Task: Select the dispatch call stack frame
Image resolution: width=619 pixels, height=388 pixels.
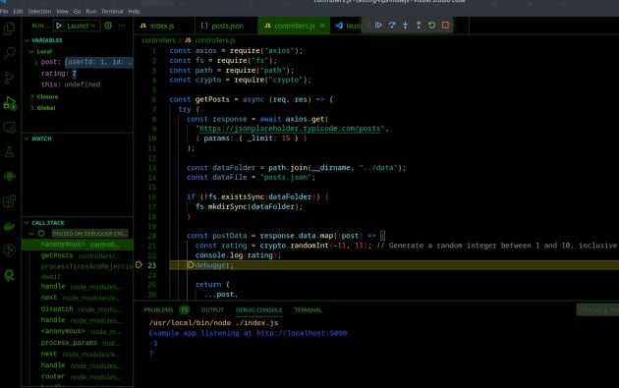Action: pos(78,309)
